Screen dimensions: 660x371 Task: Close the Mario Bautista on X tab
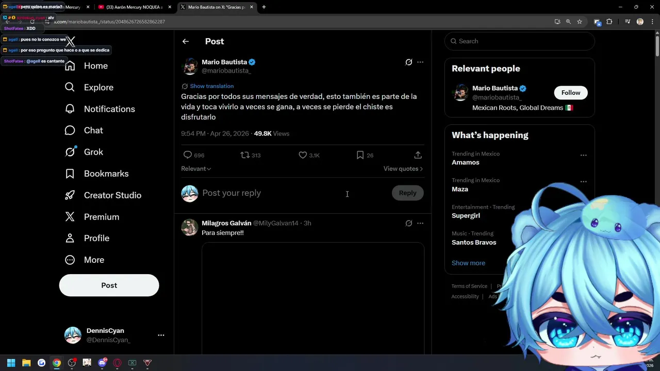tap(252, 7)
